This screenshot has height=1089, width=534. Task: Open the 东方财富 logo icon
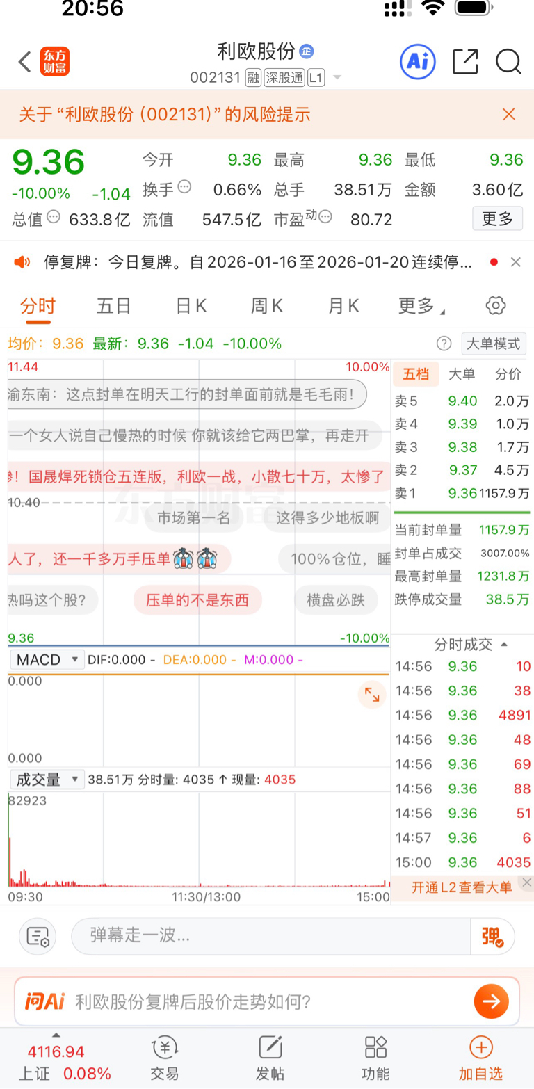coord(55,62)
